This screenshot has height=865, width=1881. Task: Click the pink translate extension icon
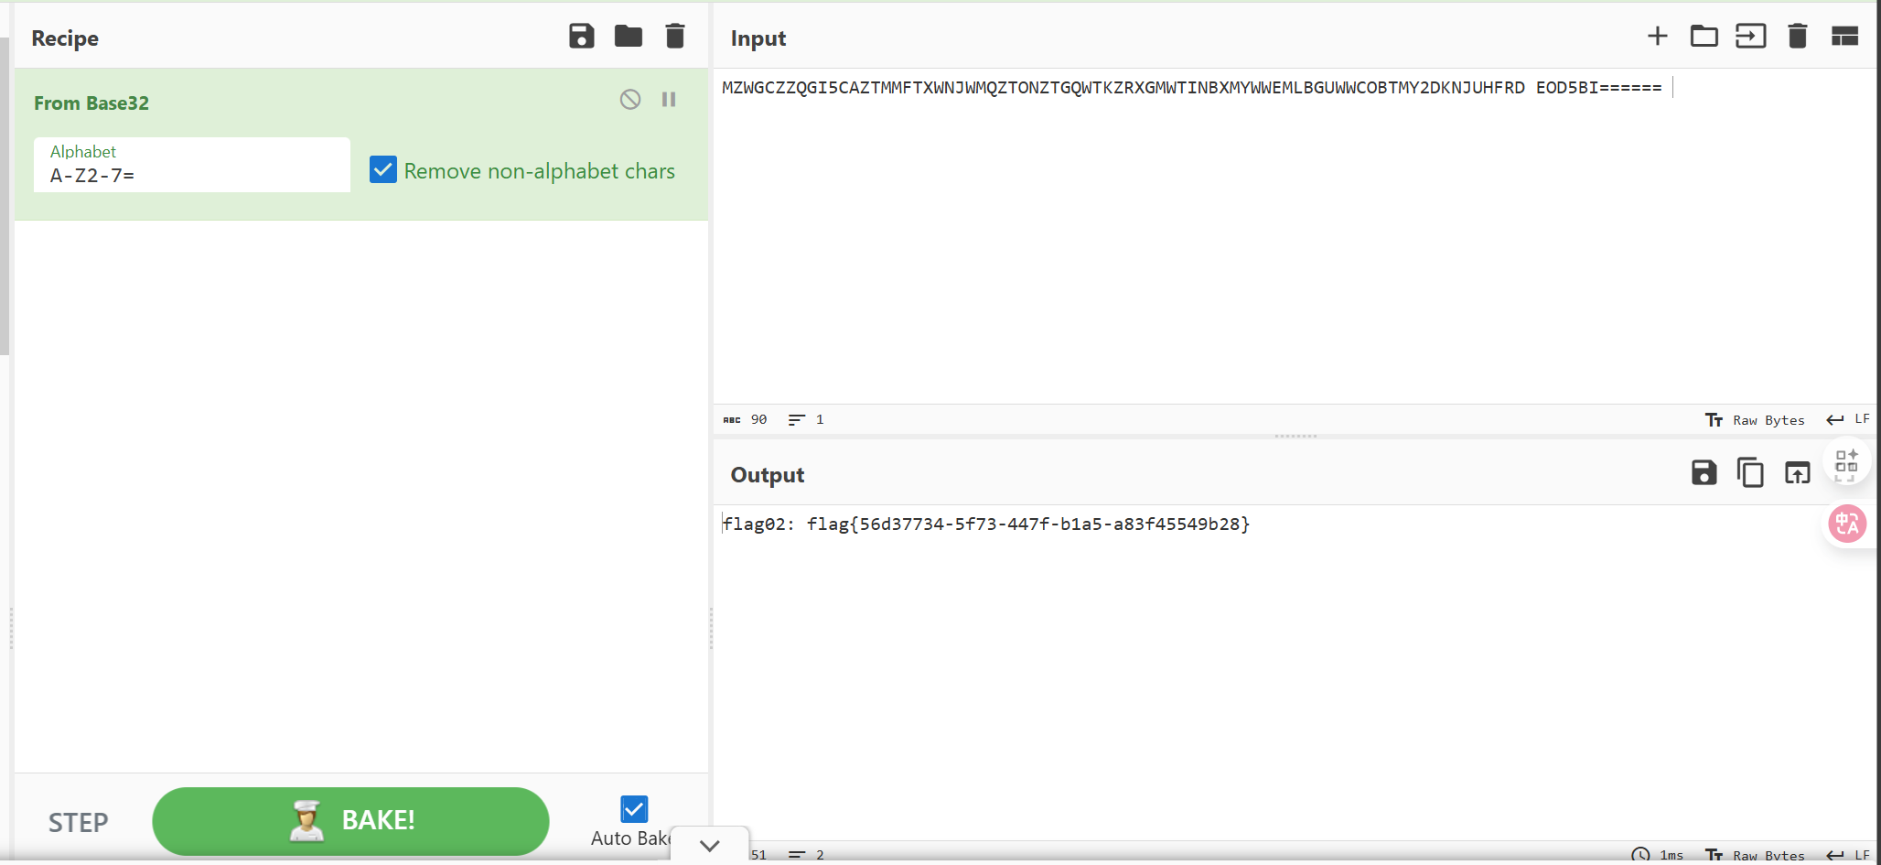[1847, 524]
